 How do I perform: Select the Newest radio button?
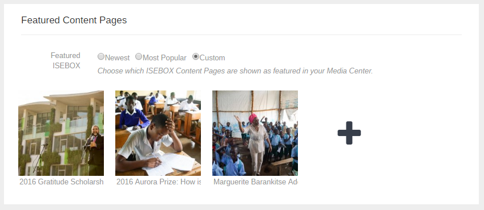(101, 56)
